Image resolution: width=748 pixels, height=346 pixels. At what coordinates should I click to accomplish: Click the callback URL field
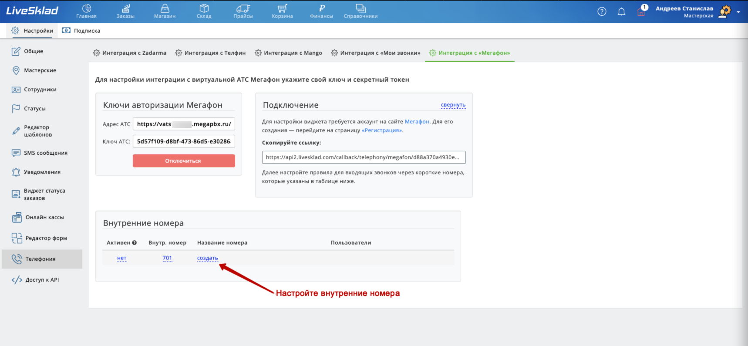coord(364,157)
